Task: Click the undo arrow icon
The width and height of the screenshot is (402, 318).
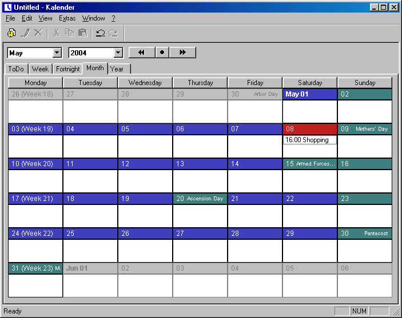Action: pyautogui.click(x=100, y=33)
